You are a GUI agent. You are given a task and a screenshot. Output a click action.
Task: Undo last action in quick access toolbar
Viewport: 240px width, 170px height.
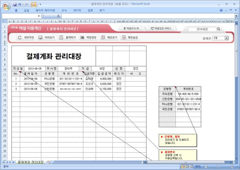click(20, 5)
